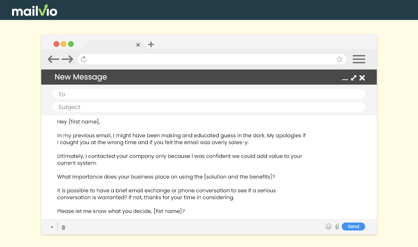Open the browser hamburger menu
This screenshot has height=247, width=418.
click(359, 59)
